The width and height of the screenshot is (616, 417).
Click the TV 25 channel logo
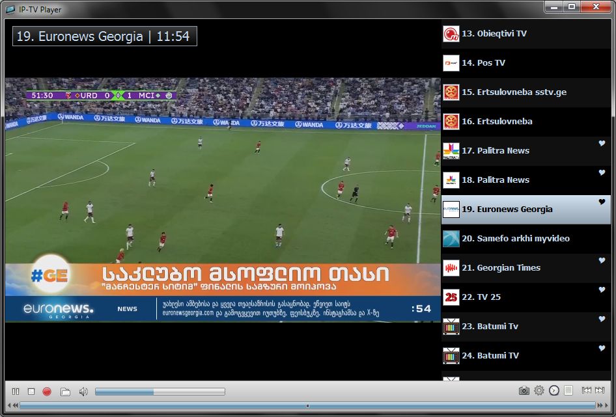click(451, 297)
